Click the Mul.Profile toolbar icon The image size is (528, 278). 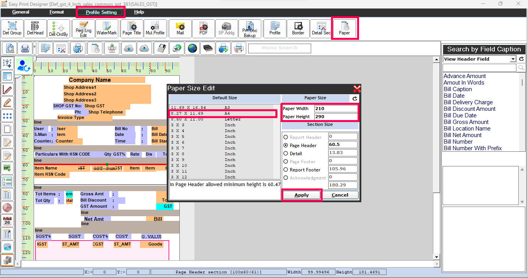[x=155, y=29]
